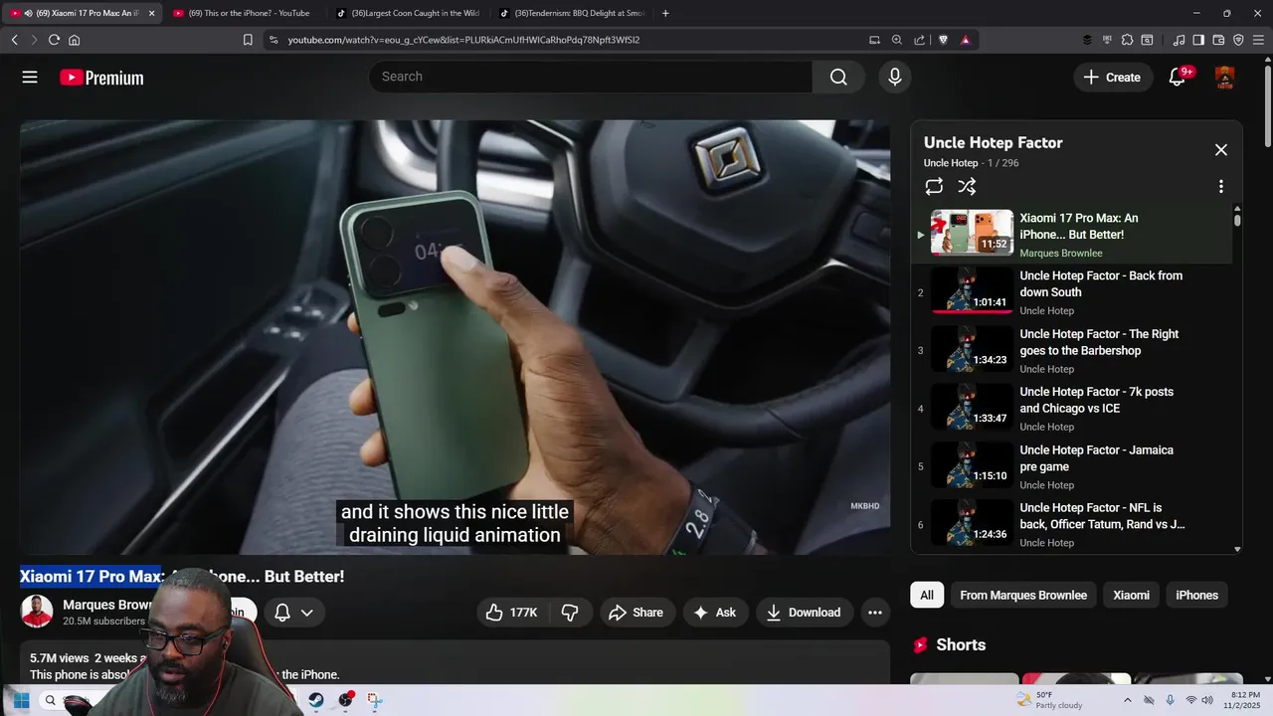Like the video with 177K likes
This screenshot has height=716, width=1273.
coord(512,613)
